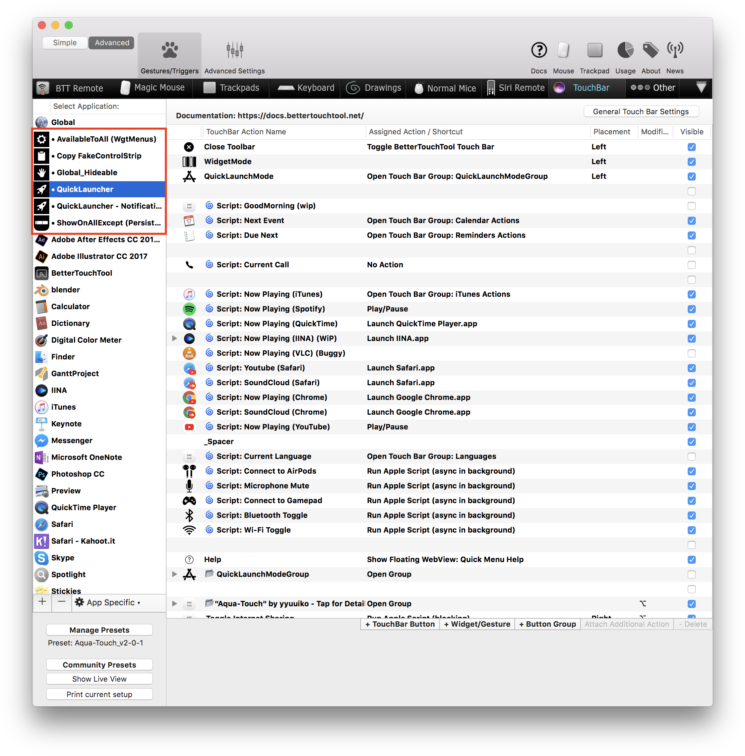The width and height of the screenshot is (745, 756).
Task: Uncheck Visible for Script: Wi-Fi Toggle
Action: point(691,530)
